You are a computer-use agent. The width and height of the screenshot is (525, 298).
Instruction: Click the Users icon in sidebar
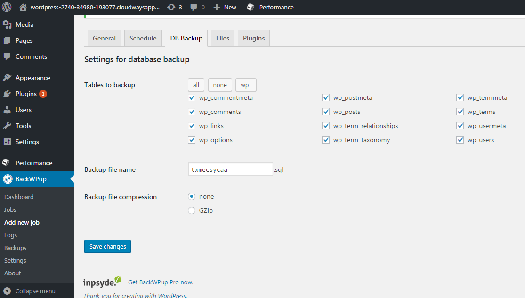point(7,110)
